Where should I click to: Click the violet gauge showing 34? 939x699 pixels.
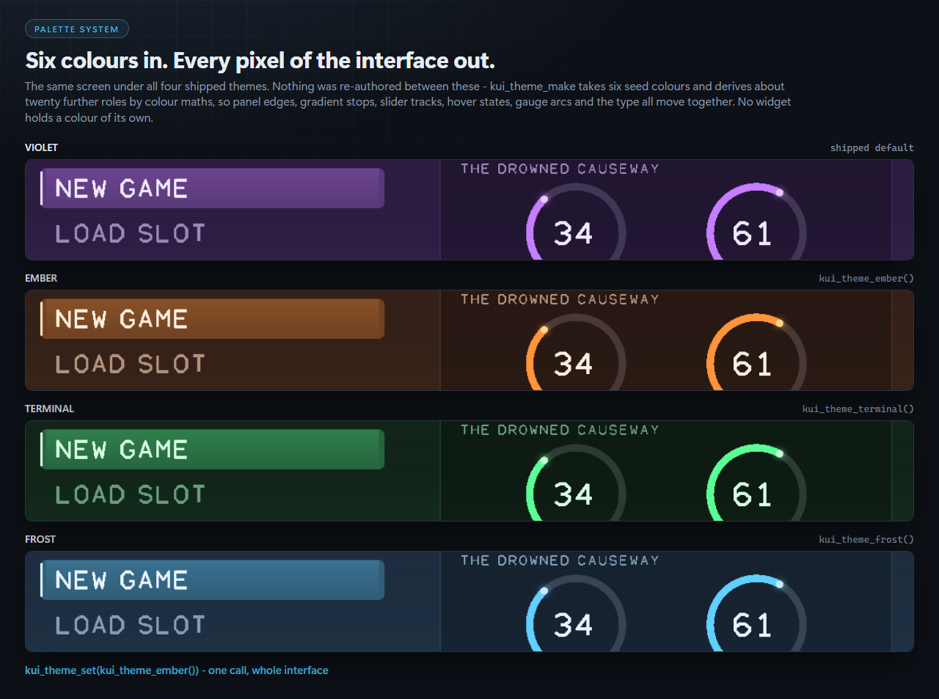(576, 222)
